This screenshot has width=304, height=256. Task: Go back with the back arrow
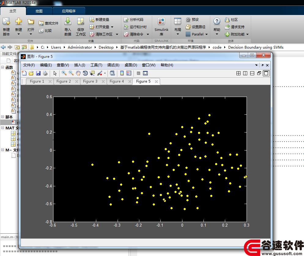point(3,47)
